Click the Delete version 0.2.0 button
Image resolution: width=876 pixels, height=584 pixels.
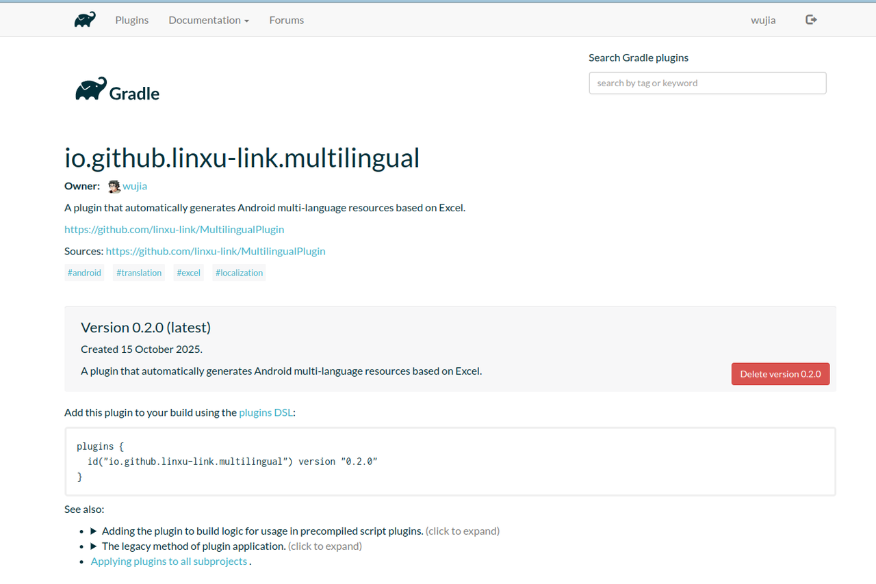pyautogui.click(x=780, y=374)
